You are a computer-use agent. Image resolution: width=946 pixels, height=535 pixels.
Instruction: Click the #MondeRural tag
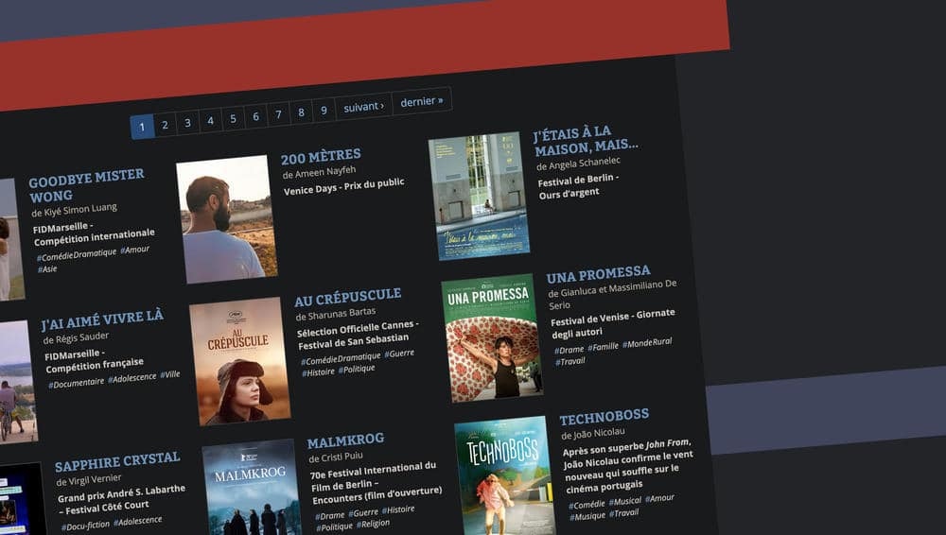(647, 342)
